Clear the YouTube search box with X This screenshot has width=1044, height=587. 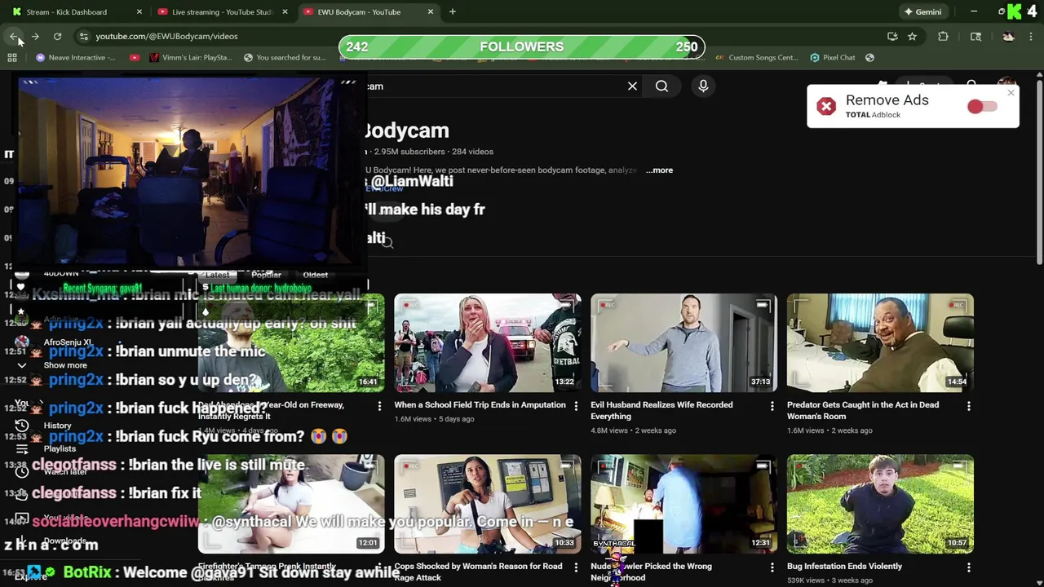point(632,86)
